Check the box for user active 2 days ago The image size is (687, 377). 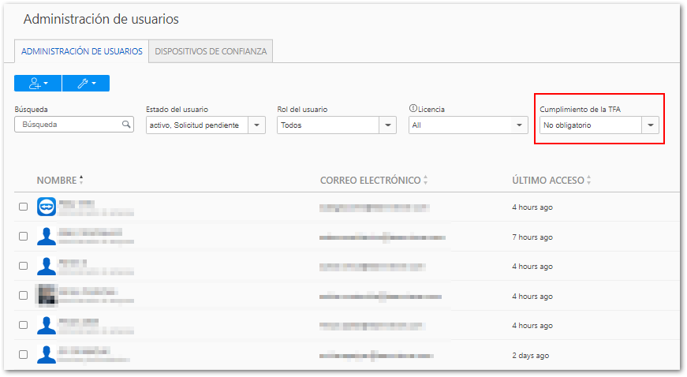point(24,355)
